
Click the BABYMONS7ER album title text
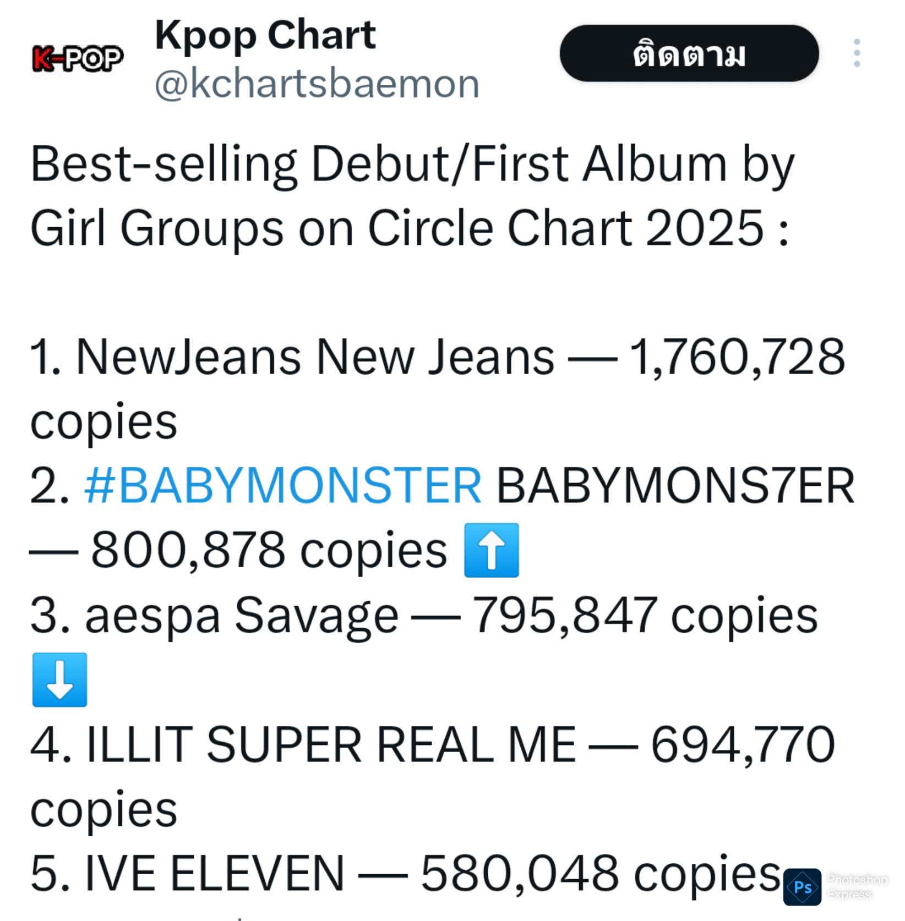[x=675, y=485]
